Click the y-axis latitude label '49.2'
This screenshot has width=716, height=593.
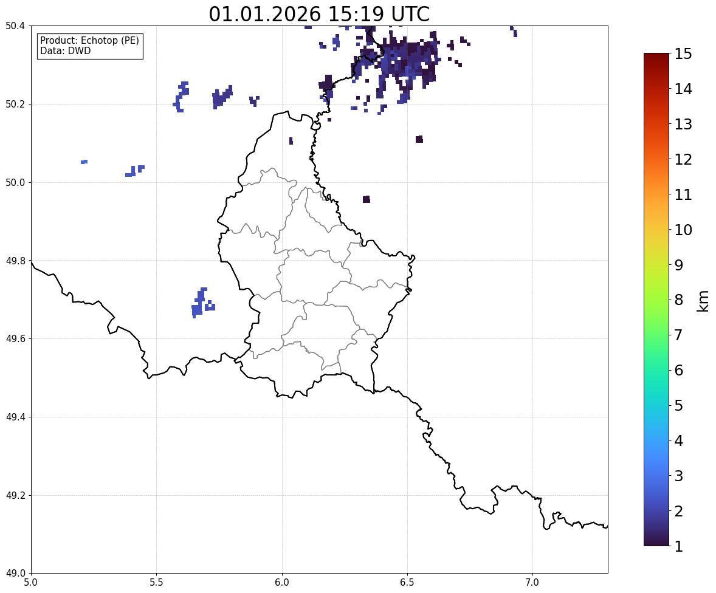point(15,495)
